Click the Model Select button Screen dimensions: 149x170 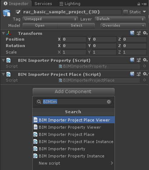[76, 26]
